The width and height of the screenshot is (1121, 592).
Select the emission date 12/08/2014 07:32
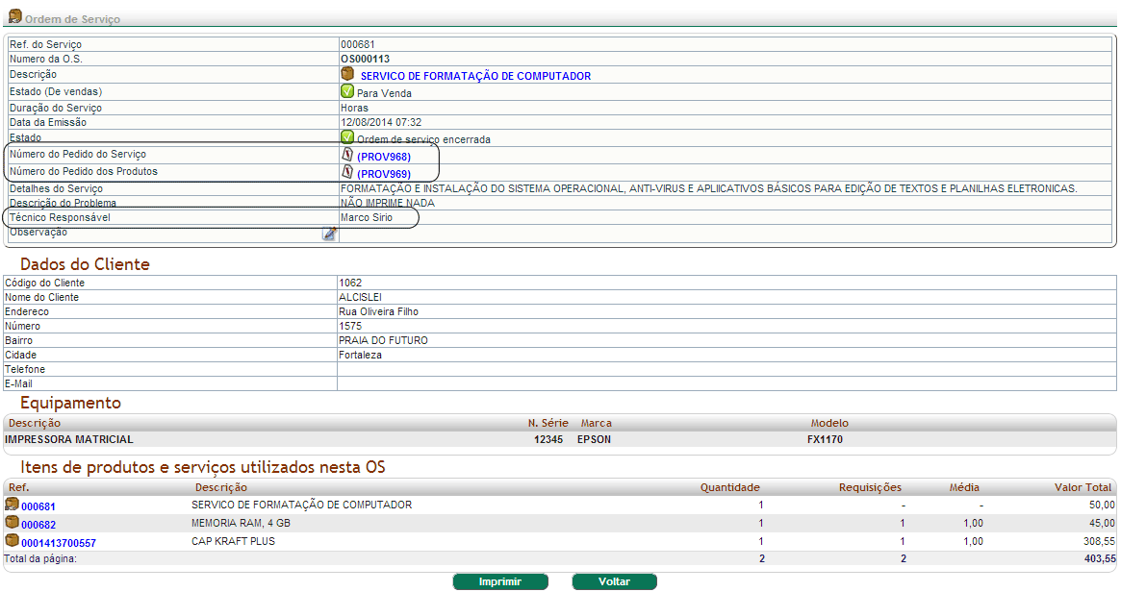coord(381,122)
